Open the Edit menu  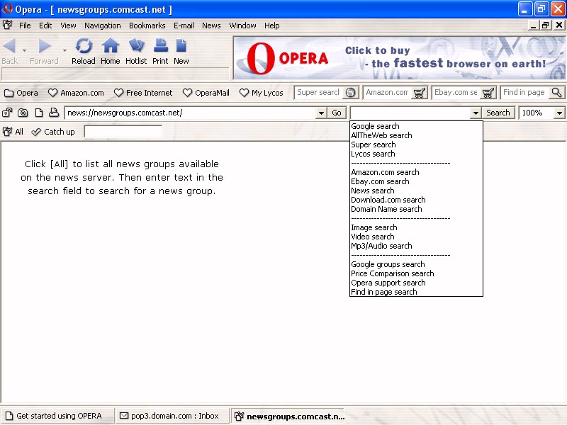click(x=45, y=25)
